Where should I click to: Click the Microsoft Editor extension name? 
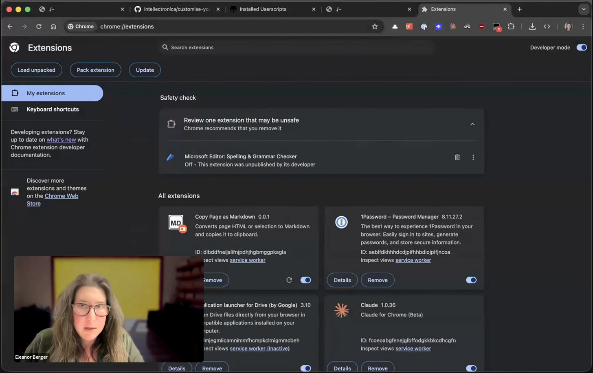pos(241,156)
